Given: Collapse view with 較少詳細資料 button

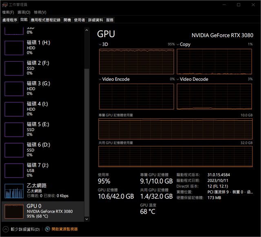Looking at the screenshot, I should click(x=22, y=229).
